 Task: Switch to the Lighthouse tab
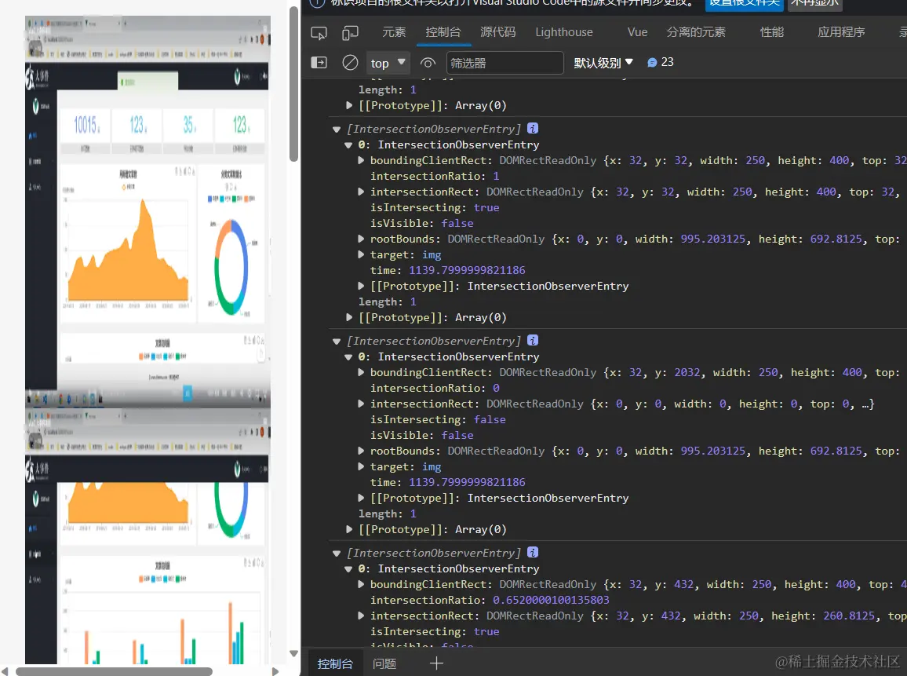click(564, 32)
